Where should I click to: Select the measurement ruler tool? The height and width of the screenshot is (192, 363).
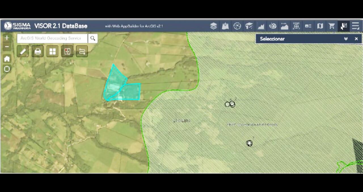coord(22,51)
